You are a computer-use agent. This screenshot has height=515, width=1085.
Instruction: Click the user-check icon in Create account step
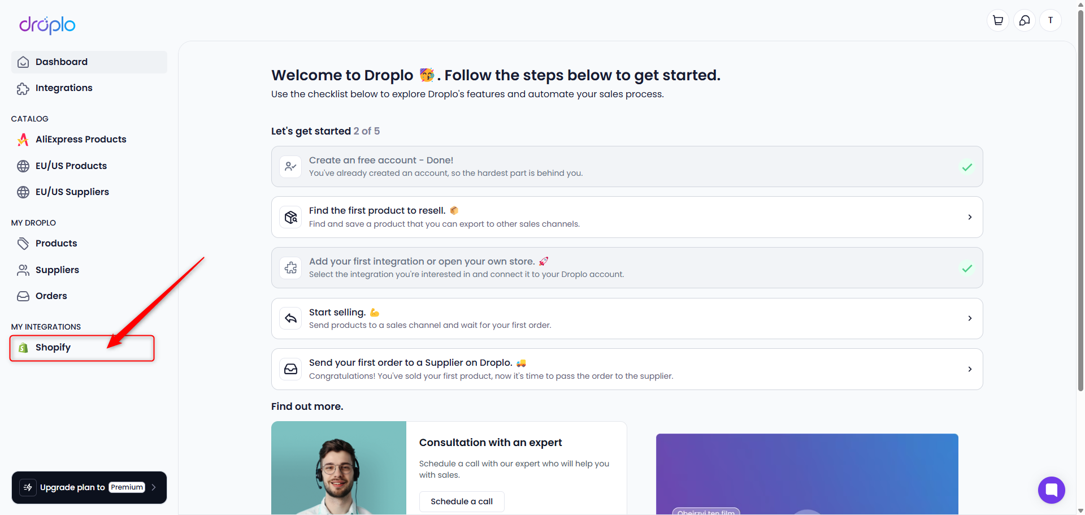pyautogui.click(x=290, y=167)
